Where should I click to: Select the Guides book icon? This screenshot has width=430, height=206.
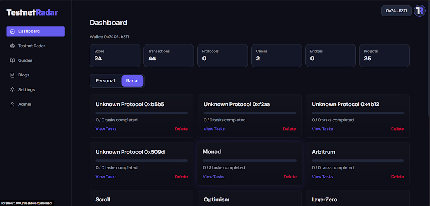[13, 60]
